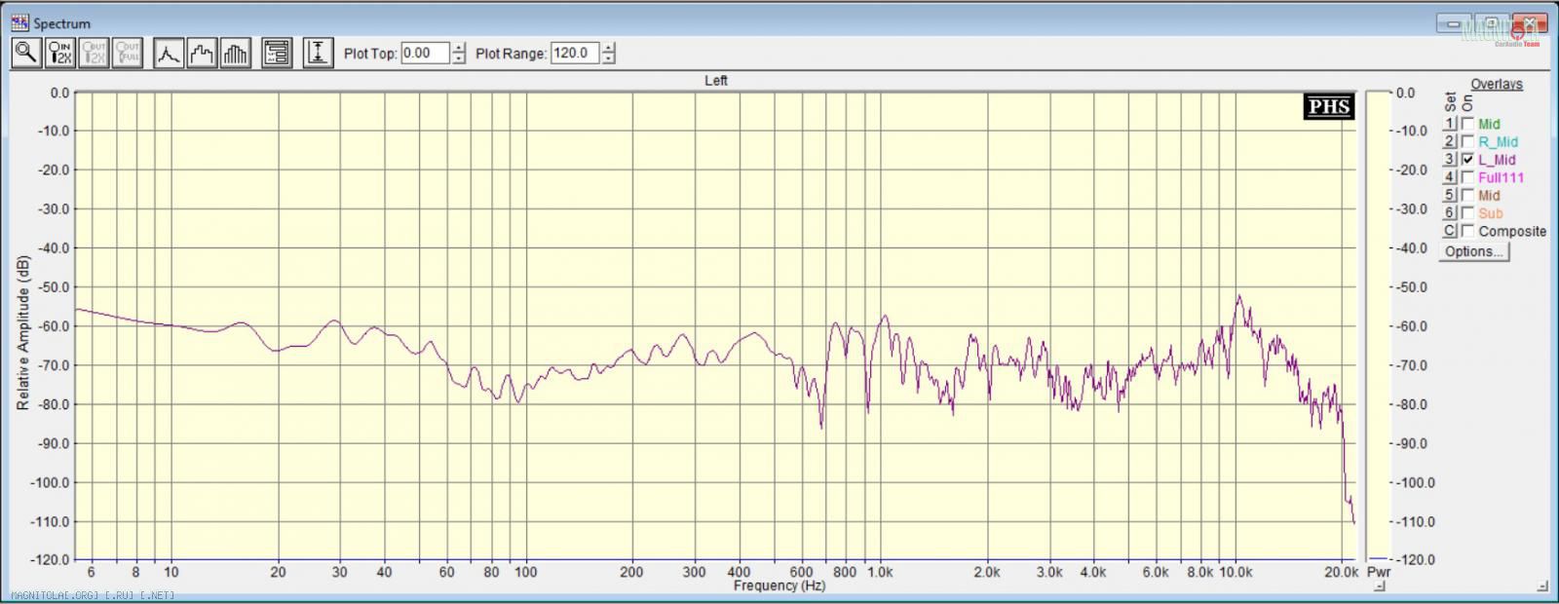Image resolution: width=1559 pixels, height=604 pixels.
Task: Click the Zoom In 2X icon
Action: pyautogui.click(x=60, y=53)
